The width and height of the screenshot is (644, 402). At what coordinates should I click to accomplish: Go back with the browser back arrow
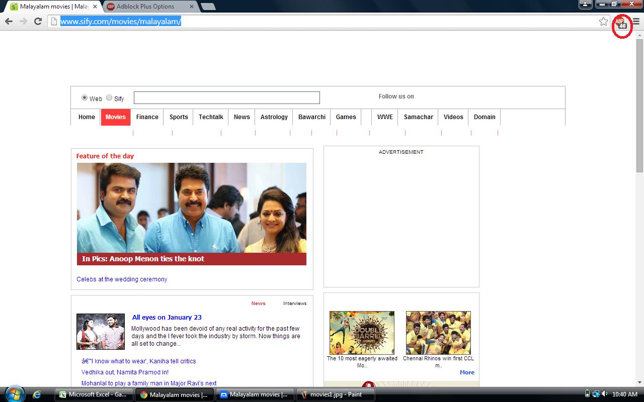9,21
